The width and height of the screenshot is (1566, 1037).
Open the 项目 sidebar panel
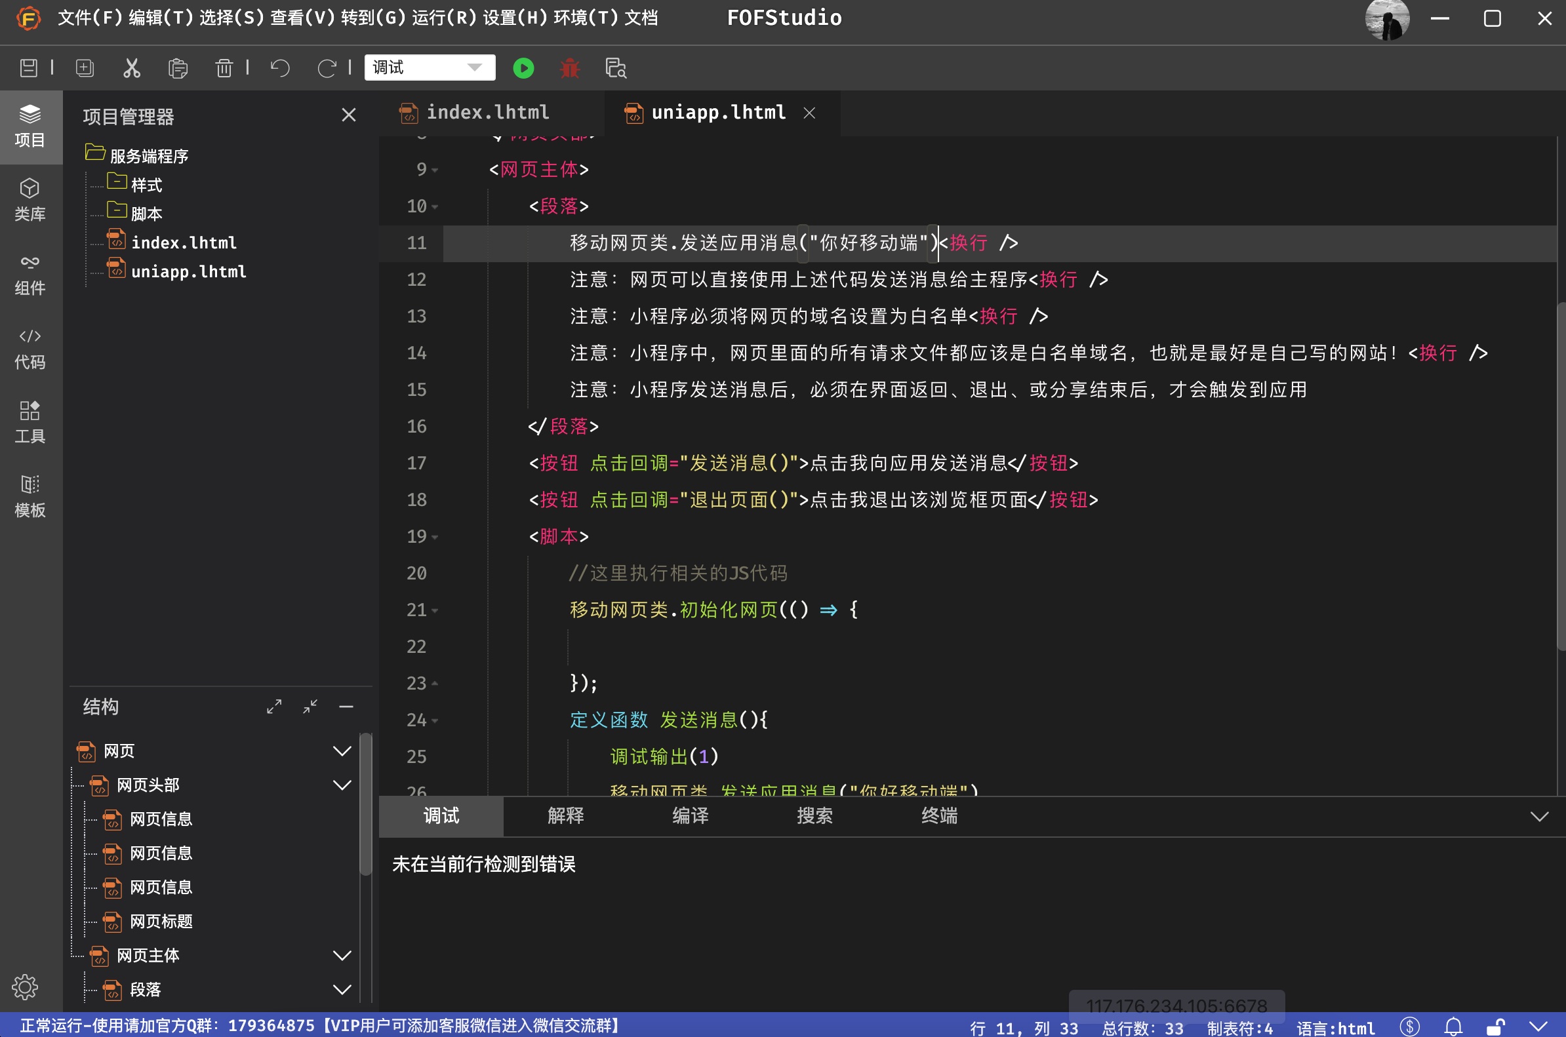[30, 127]
